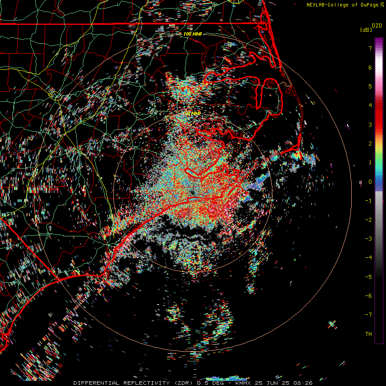
Task: Click the DZD legend title
Action: [377, 26]
